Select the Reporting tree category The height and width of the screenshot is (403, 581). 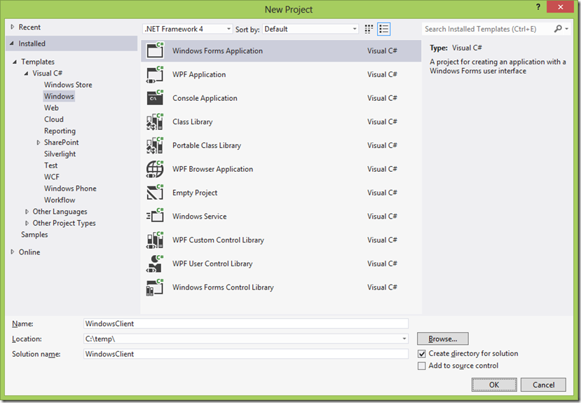pos(60,131)
